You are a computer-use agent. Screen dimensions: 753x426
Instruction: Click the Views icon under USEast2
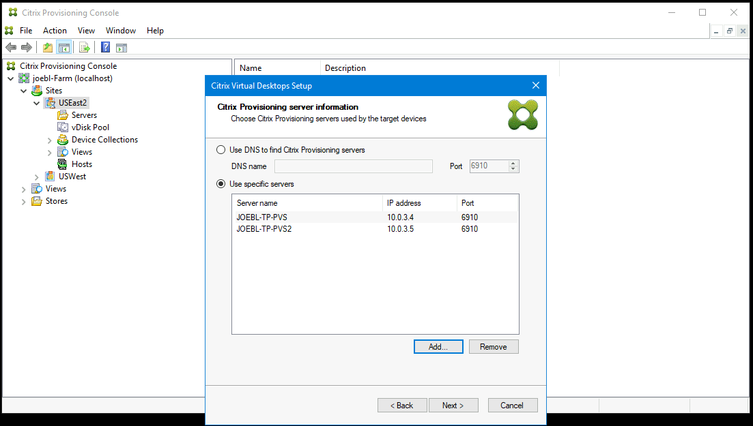pyautogui.click(x=63, y=151)
